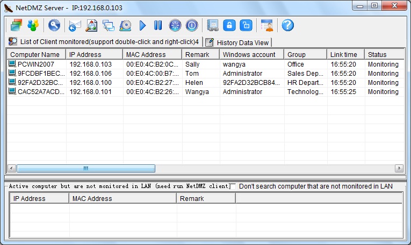The width and height of the screenshot is (411, 245).
Task: Select the 92FA2D32BC... computer row
Action: click(205, 83)
